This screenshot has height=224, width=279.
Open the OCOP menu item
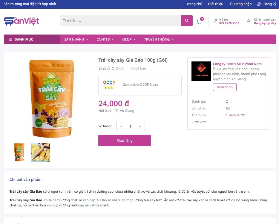point(129,39)
